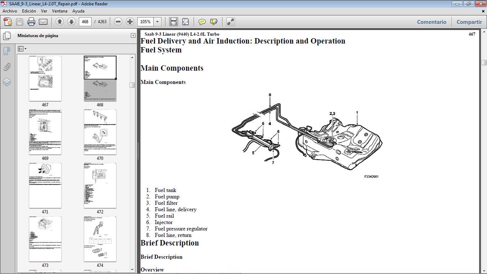Open thumbnail options dropdown menu
The image size is (487, 274).
tap(22, 49)
